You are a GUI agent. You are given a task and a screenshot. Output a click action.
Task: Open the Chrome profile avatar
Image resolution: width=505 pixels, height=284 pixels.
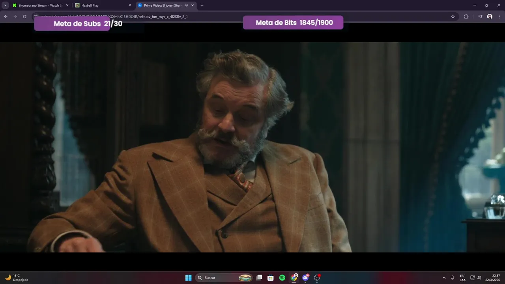[490, 17]
